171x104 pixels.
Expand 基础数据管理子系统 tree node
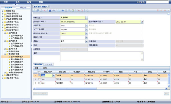[x=3, y=17]
